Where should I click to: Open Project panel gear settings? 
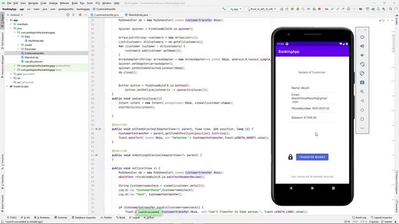coord(80,15)
